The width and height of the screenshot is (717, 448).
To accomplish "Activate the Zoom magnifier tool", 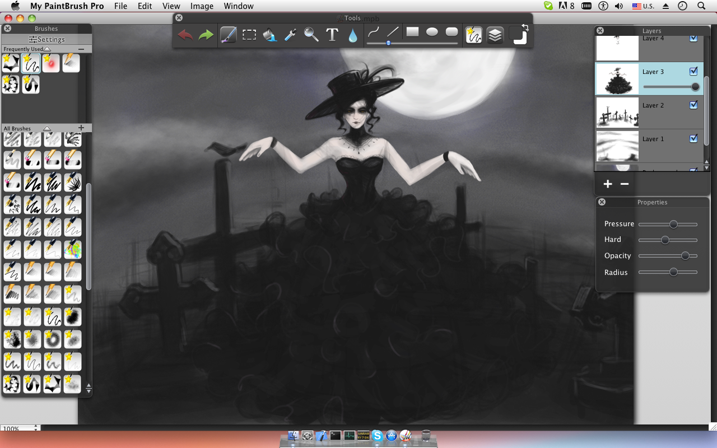I will click(311, 35).
